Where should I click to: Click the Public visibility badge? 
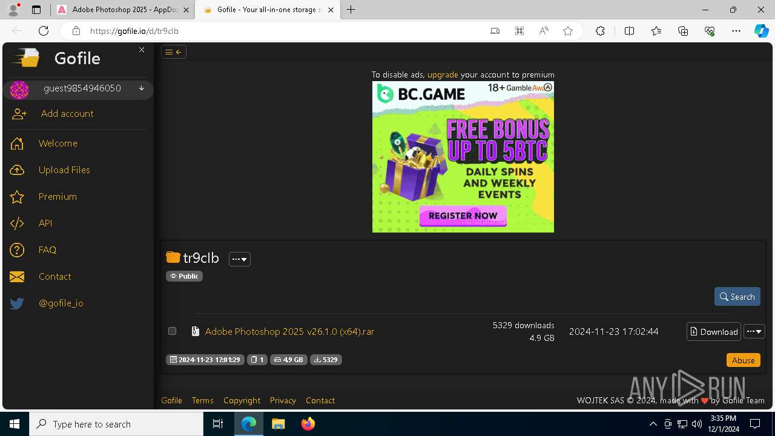click(x=184, y=276)
